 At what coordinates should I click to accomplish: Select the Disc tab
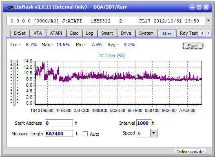74,33
